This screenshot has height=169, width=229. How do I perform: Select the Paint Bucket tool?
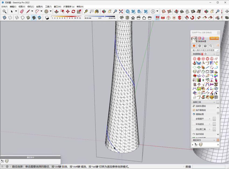[97, 11]
